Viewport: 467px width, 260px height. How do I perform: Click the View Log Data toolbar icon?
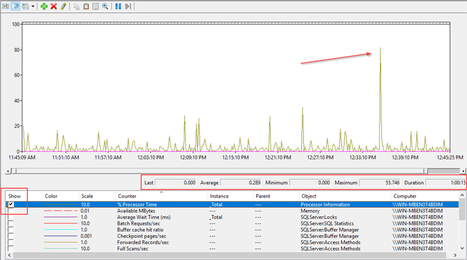coord(15,6)
